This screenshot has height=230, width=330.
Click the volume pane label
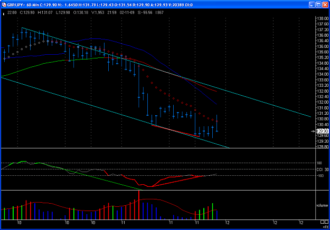point(322,205)
